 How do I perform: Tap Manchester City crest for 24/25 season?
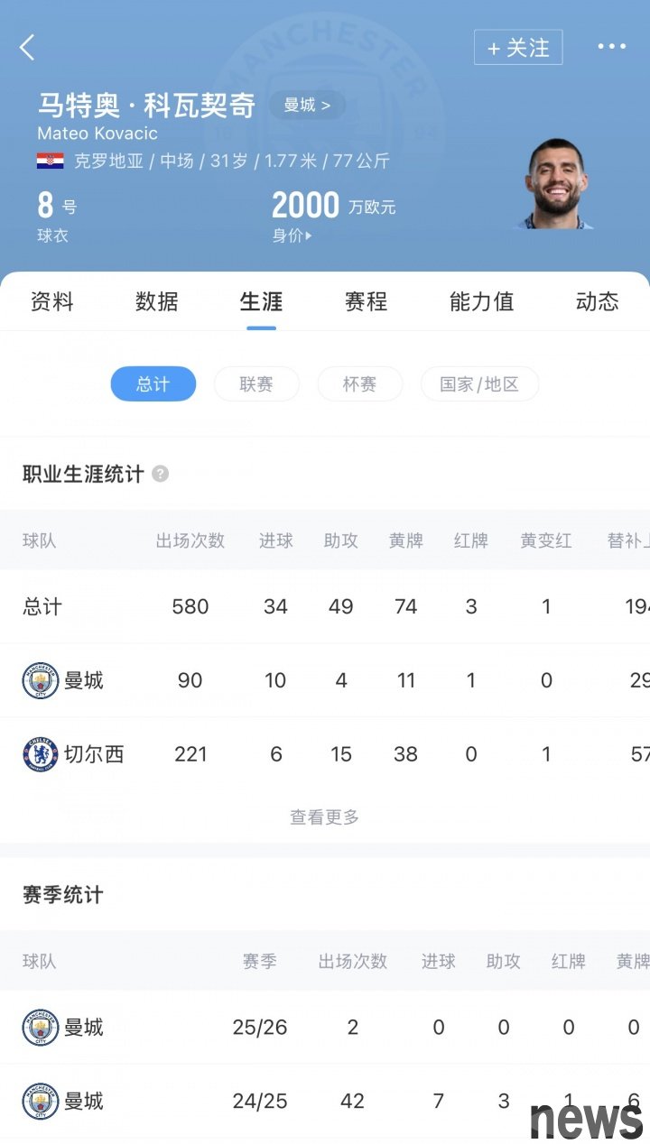click(x=41, y=1101)
